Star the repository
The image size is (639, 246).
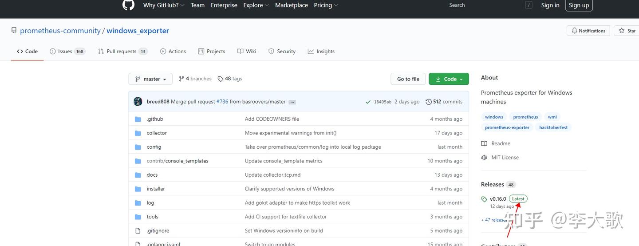[x=627, y=31]
